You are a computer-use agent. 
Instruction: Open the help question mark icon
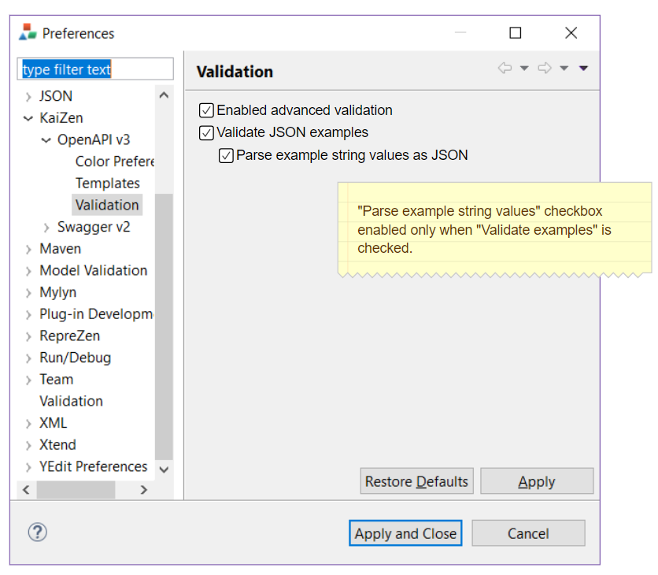click(x=37, y=532)
